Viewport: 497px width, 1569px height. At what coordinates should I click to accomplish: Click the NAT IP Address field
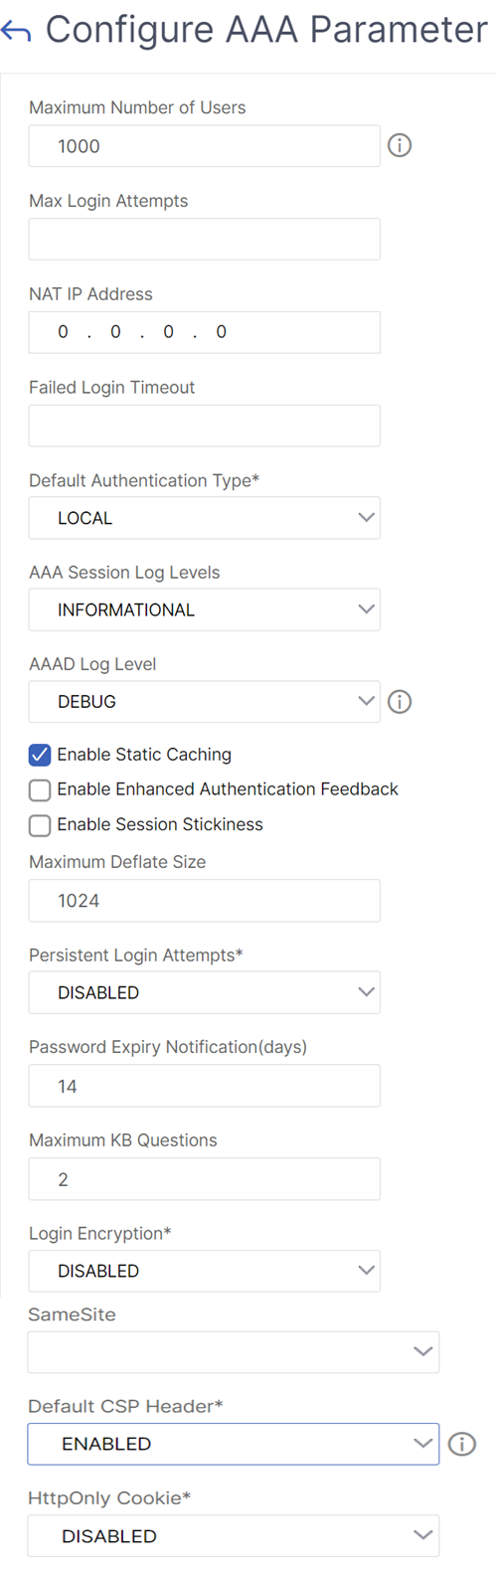[x=205, y=332]
